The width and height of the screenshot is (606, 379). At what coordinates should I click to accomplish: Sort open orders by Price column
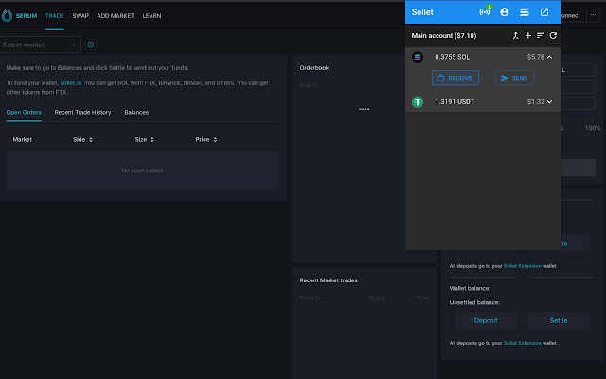point(206,139)
